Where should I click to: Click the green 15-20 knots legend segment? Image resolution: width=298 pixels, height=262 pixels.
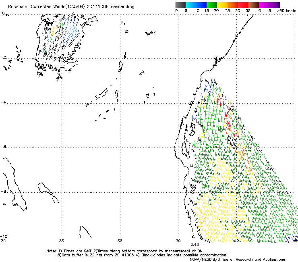(212, 5)
